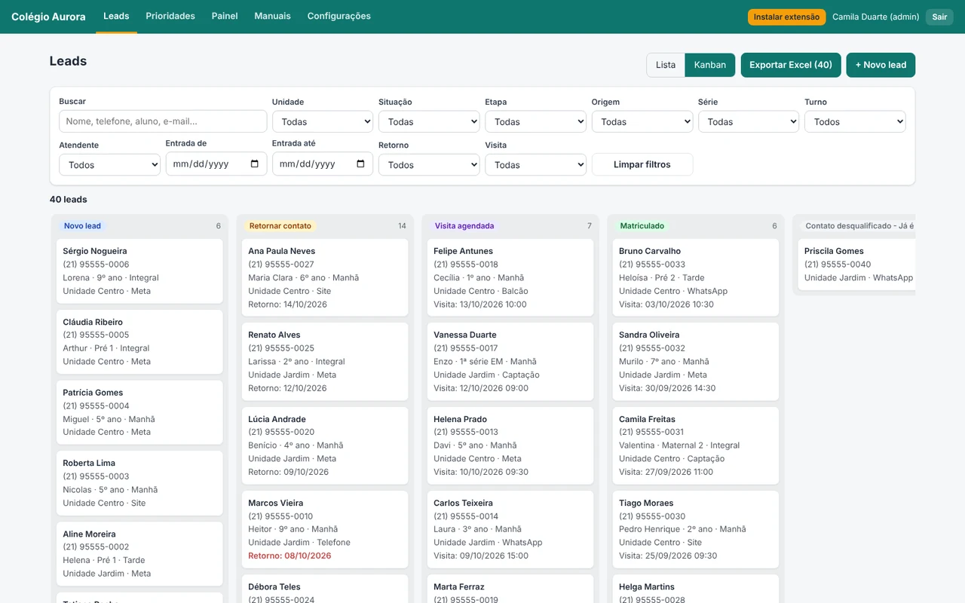Click the Novo lead column label
965x603 pixels.
click(82, 226)
